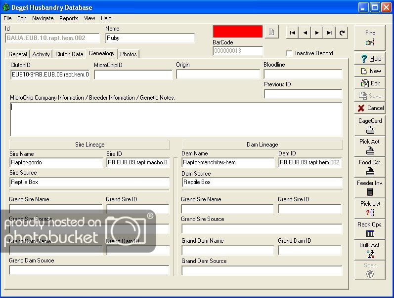The height and width of the screenshot is (298, 394).
Task: Open Rack Ops. grid icon
Action: pos(370,229)
